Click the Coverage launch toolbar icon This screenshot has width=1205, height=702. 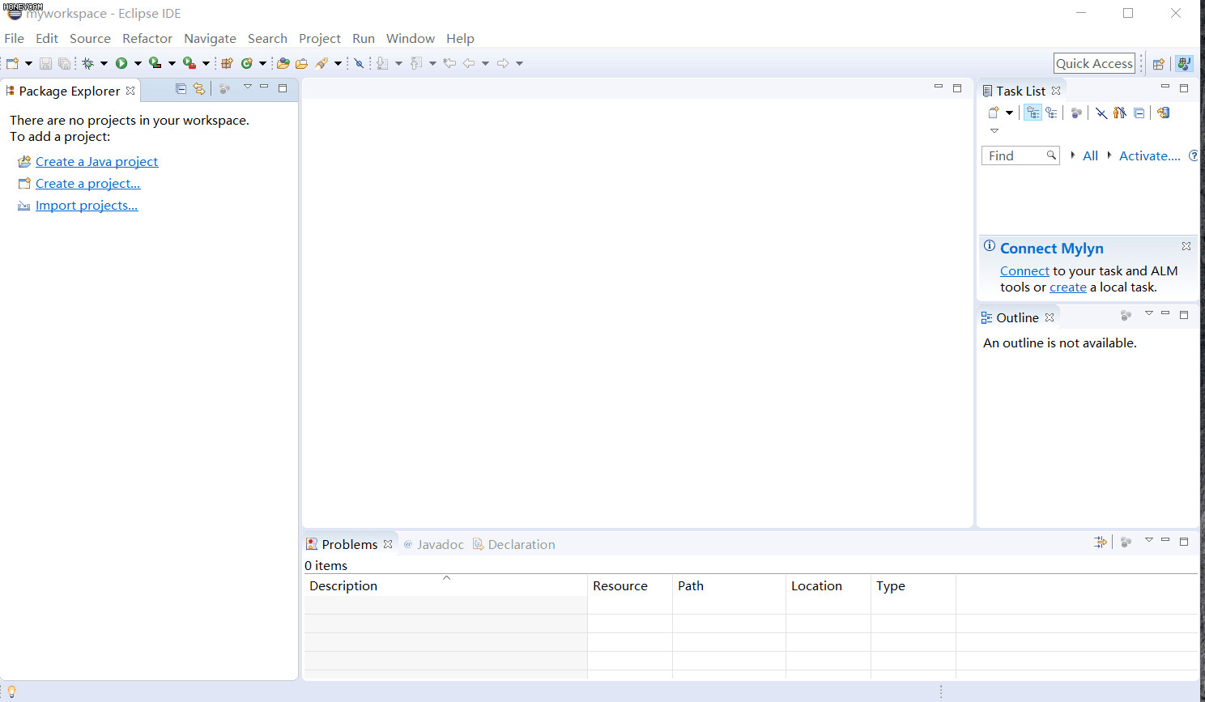(x=155, y=63)
